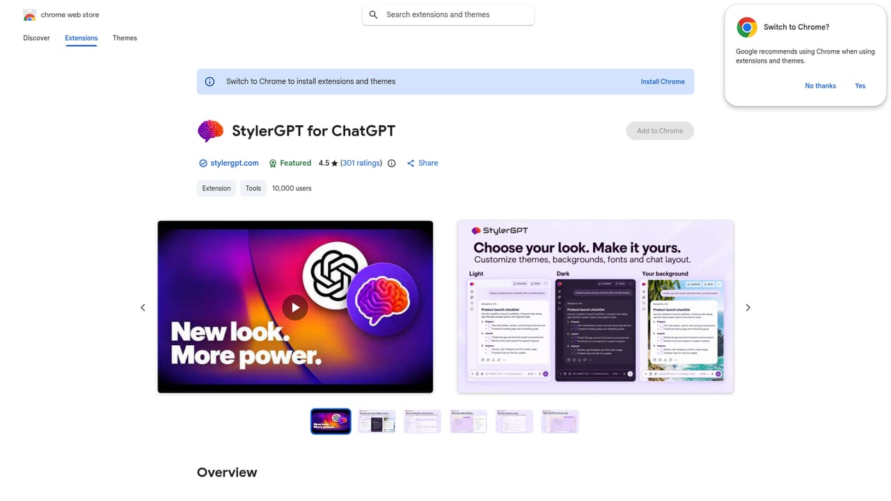Open ratings info via the circled i icon
This screenshot has height=501, width=891.
point(391,164)
